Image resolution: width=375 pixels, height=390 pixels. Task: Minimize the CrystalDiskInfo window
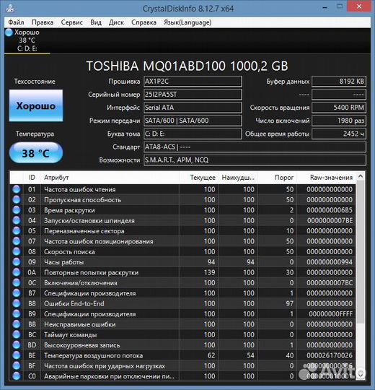pos(325,8)
